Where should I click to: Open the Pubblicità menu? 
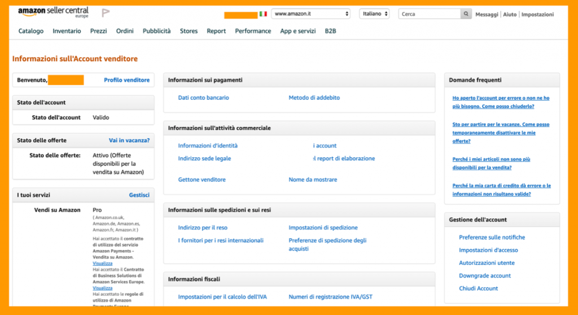(x=157, y=31)
